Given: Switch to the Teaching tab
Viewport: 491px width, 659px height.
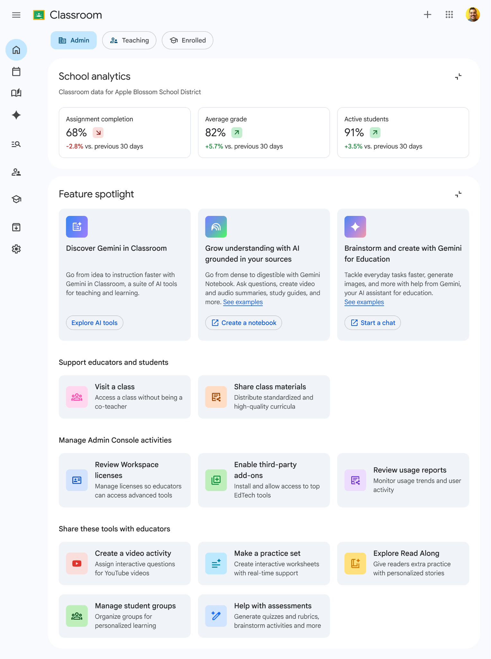Looking at the screenshot, I should [x=129, y=40].
